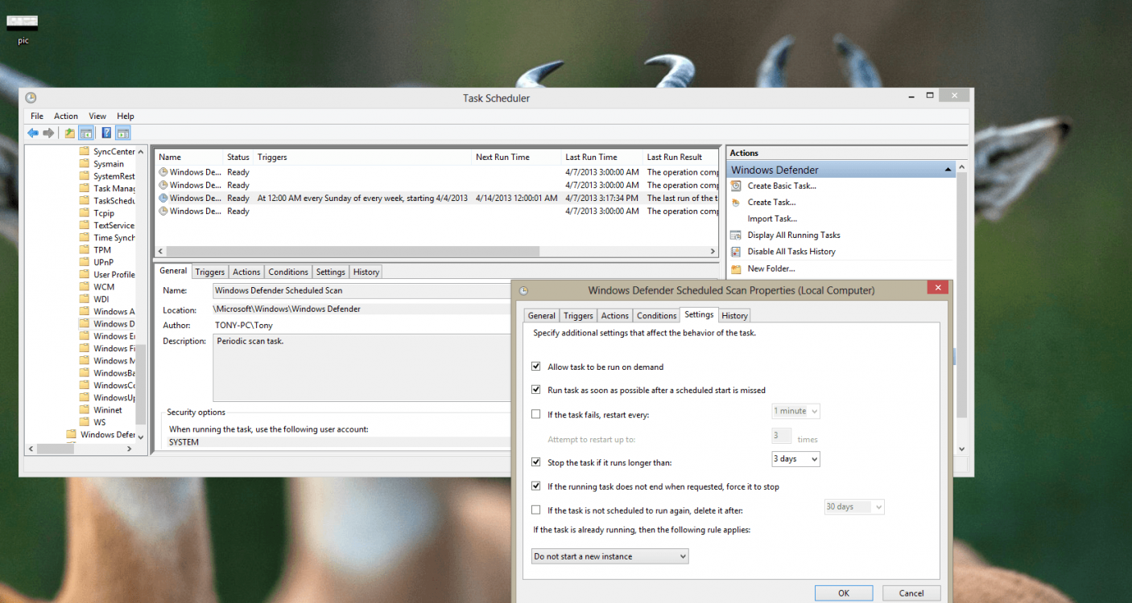This screenshot has width=1132, height=603.
Task: Enable delete task if not scheduled to run again
Action: (x=536, y=510)
